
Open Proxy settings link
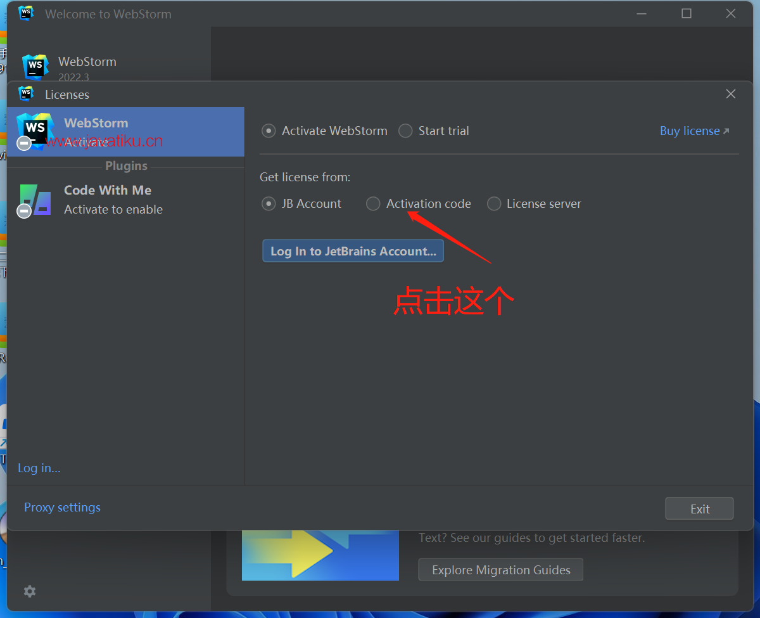62,507
